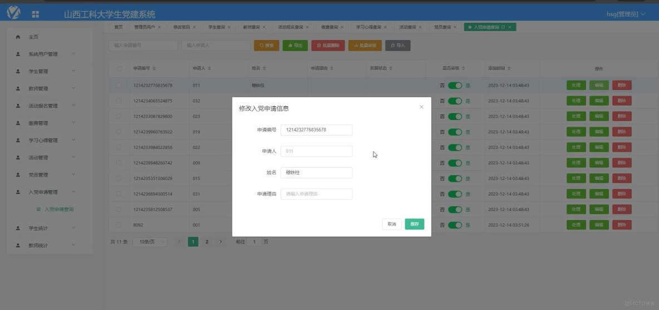This screenshot has width=659, height=310.
Task: Tick the checkbox for row 1214234065524875
Action: 119,101
